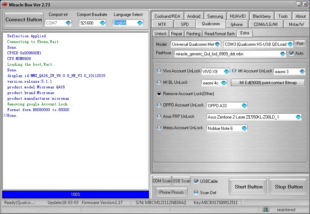This screenshot has width=310, height=214.
Task: Click the 100% blue progress bar
Action: point(75,194)
